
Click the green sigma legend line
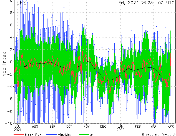[x=84, y=134]
